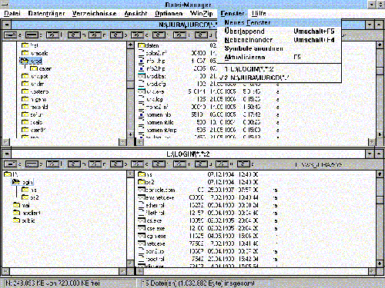Select nls subfolder in lower tree
385x288 pixels.
[29, 190]
